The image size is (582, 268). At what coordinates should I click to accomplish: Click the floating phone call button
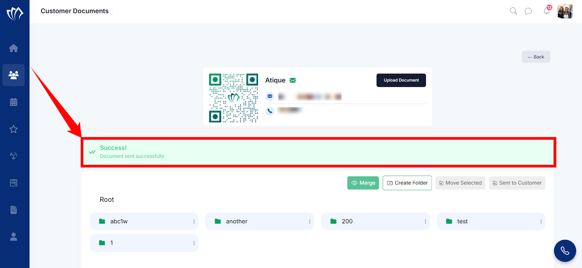(x=565, y=251)
